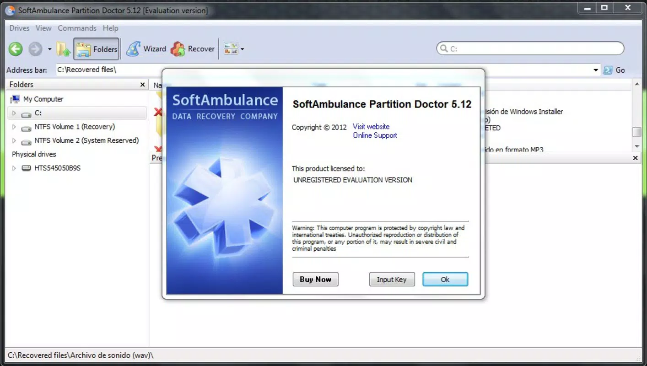Open the Commands menu
The height and width of the screenshot is (366, 647).
pos(77,28)
